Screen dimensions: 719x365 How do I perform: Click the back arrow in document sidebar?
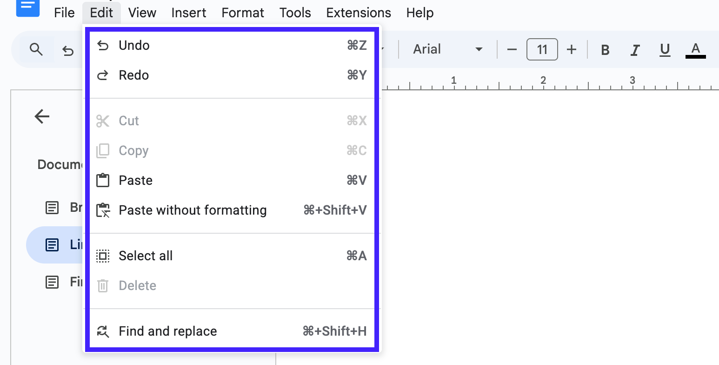[x=42, y=116]
